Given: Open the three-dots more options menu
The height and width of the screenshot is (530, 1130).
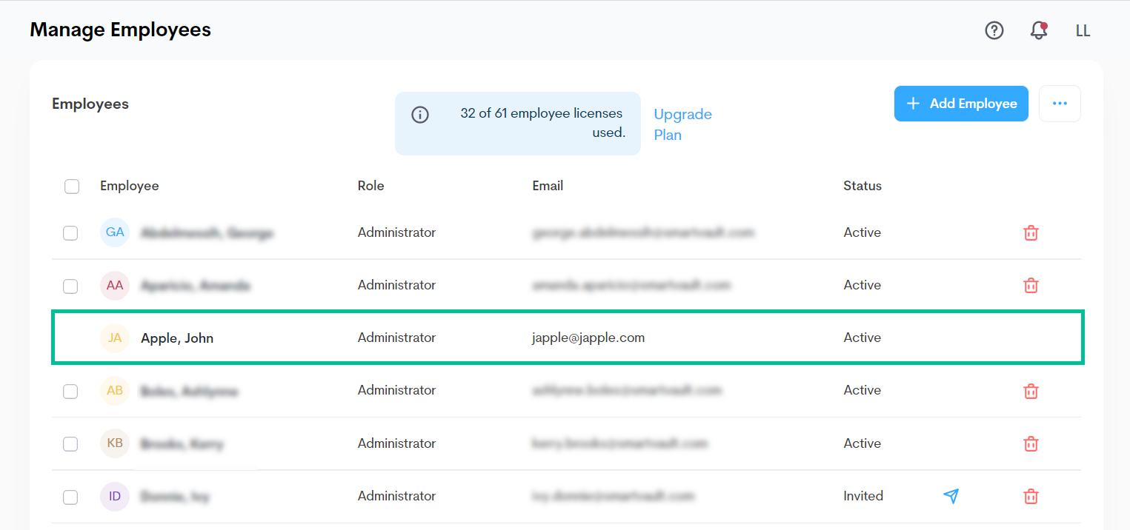Looking at the screenshot, I should pos(1060,104).
